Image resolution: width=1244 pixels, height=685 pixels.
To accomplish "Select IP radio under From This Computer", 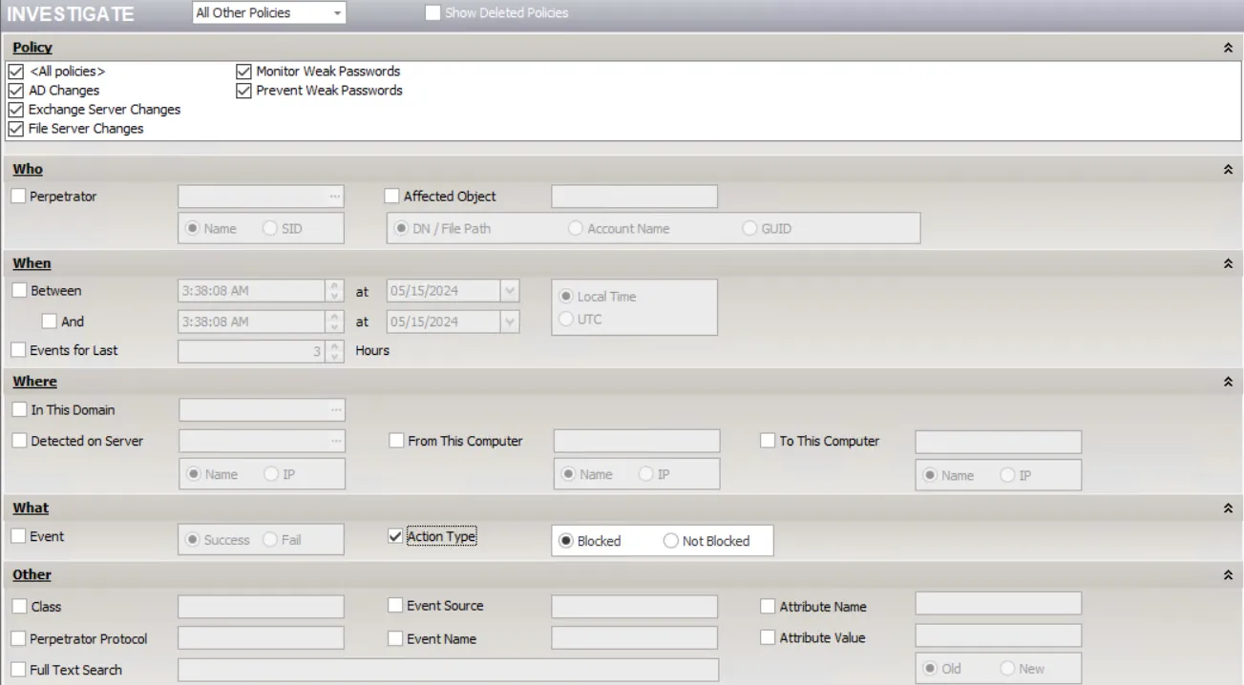I will (x=645, y=474).
